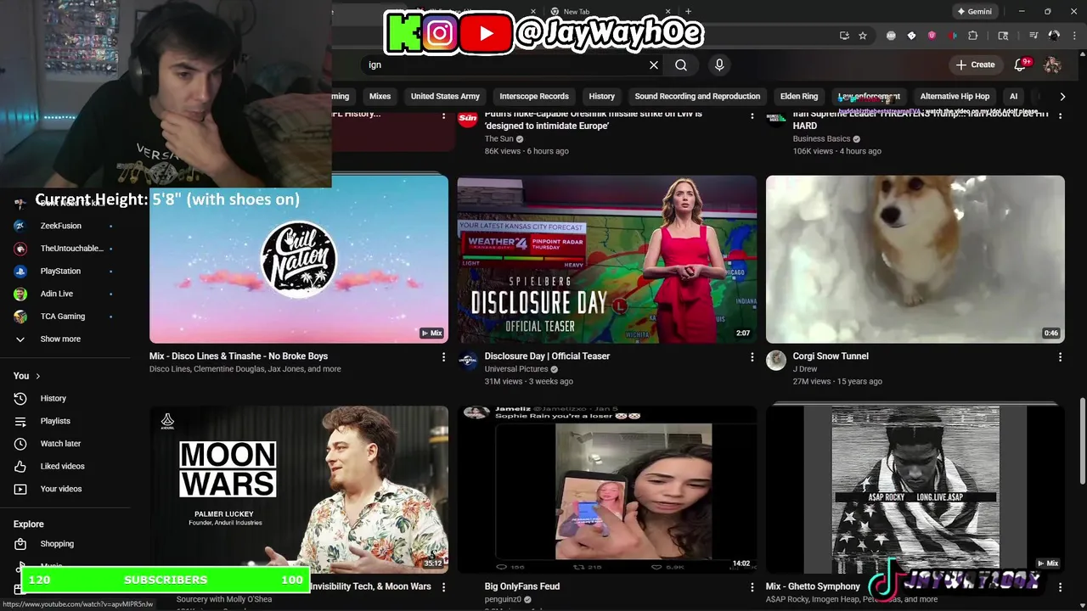Open the TCA Gaming subscription channel
This screenshot has height=611, width=1087.
[63, 317]
